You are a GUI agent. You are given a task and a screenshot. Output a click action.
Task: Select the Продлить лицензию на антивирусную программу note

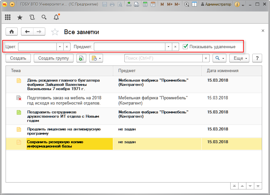click(134, 131)
